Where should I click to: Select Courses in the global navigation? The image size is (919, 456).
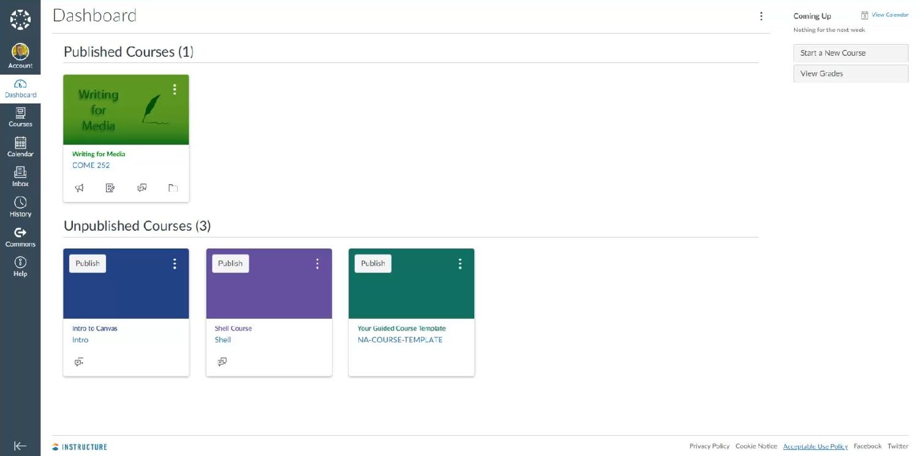coord(20,116)
